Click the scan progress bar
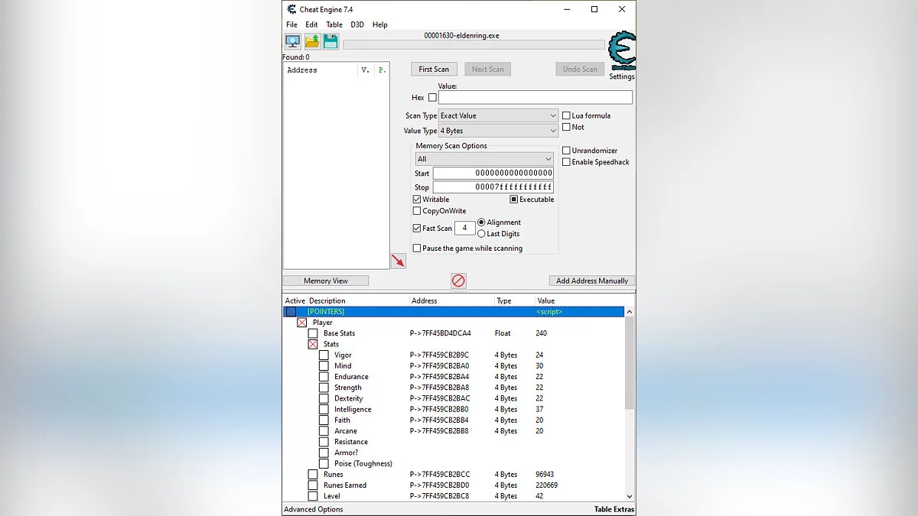918x516 pixels. 474,45
